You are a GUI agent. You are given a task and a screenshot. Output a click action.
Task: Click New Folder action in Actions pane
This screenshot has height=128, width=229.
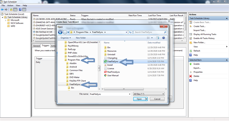click(199, 43)
